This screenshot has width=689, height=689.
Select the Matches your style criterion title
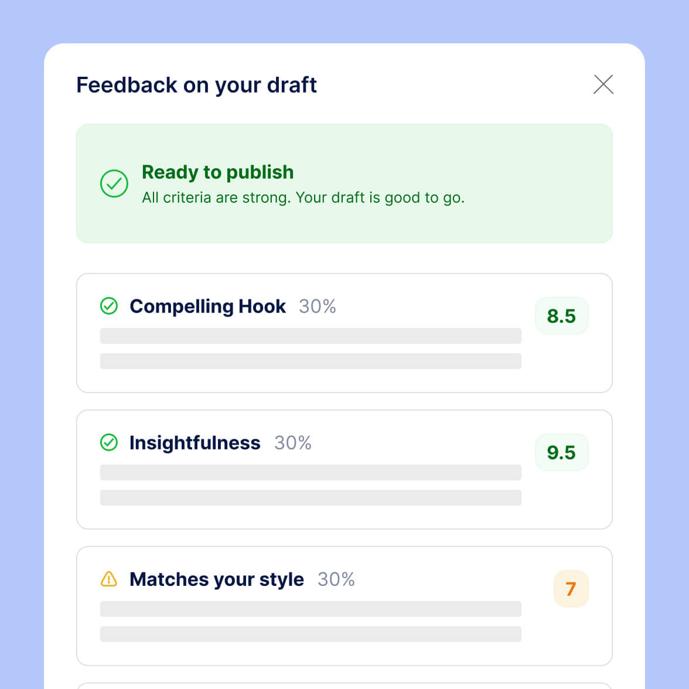[216, 579]
